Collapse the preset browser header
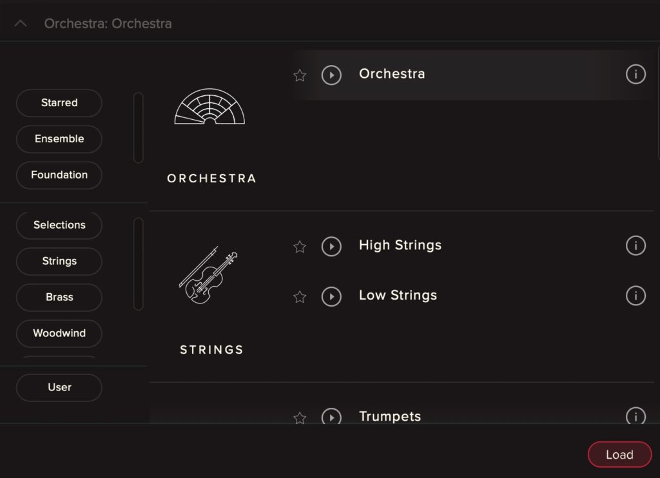The width and height of the screenshot is (660, 478). (20, 23)
